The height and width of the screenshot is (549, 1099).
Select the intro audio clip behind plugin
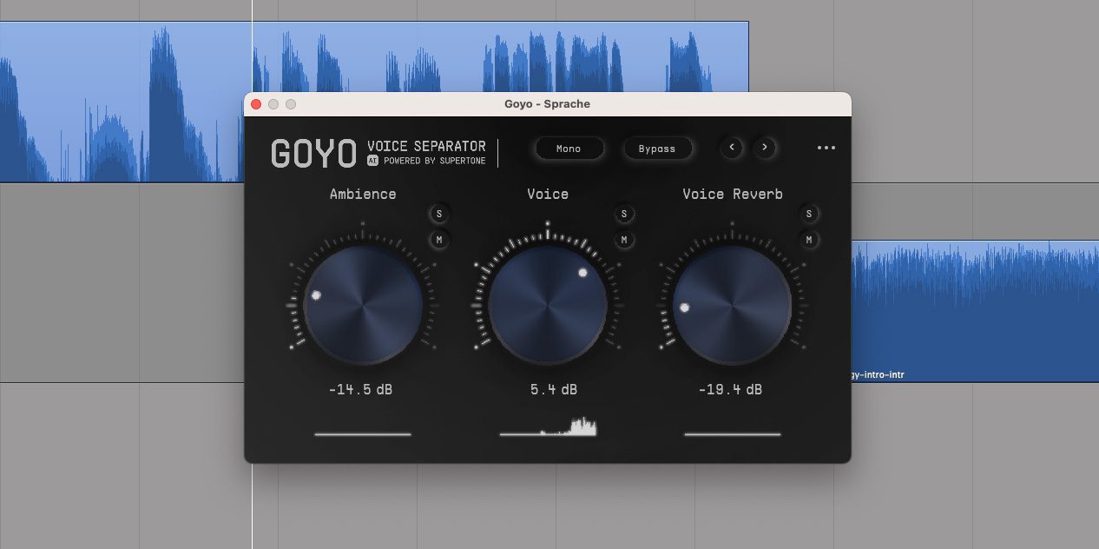pyautogui.click(x=975, y=311)
